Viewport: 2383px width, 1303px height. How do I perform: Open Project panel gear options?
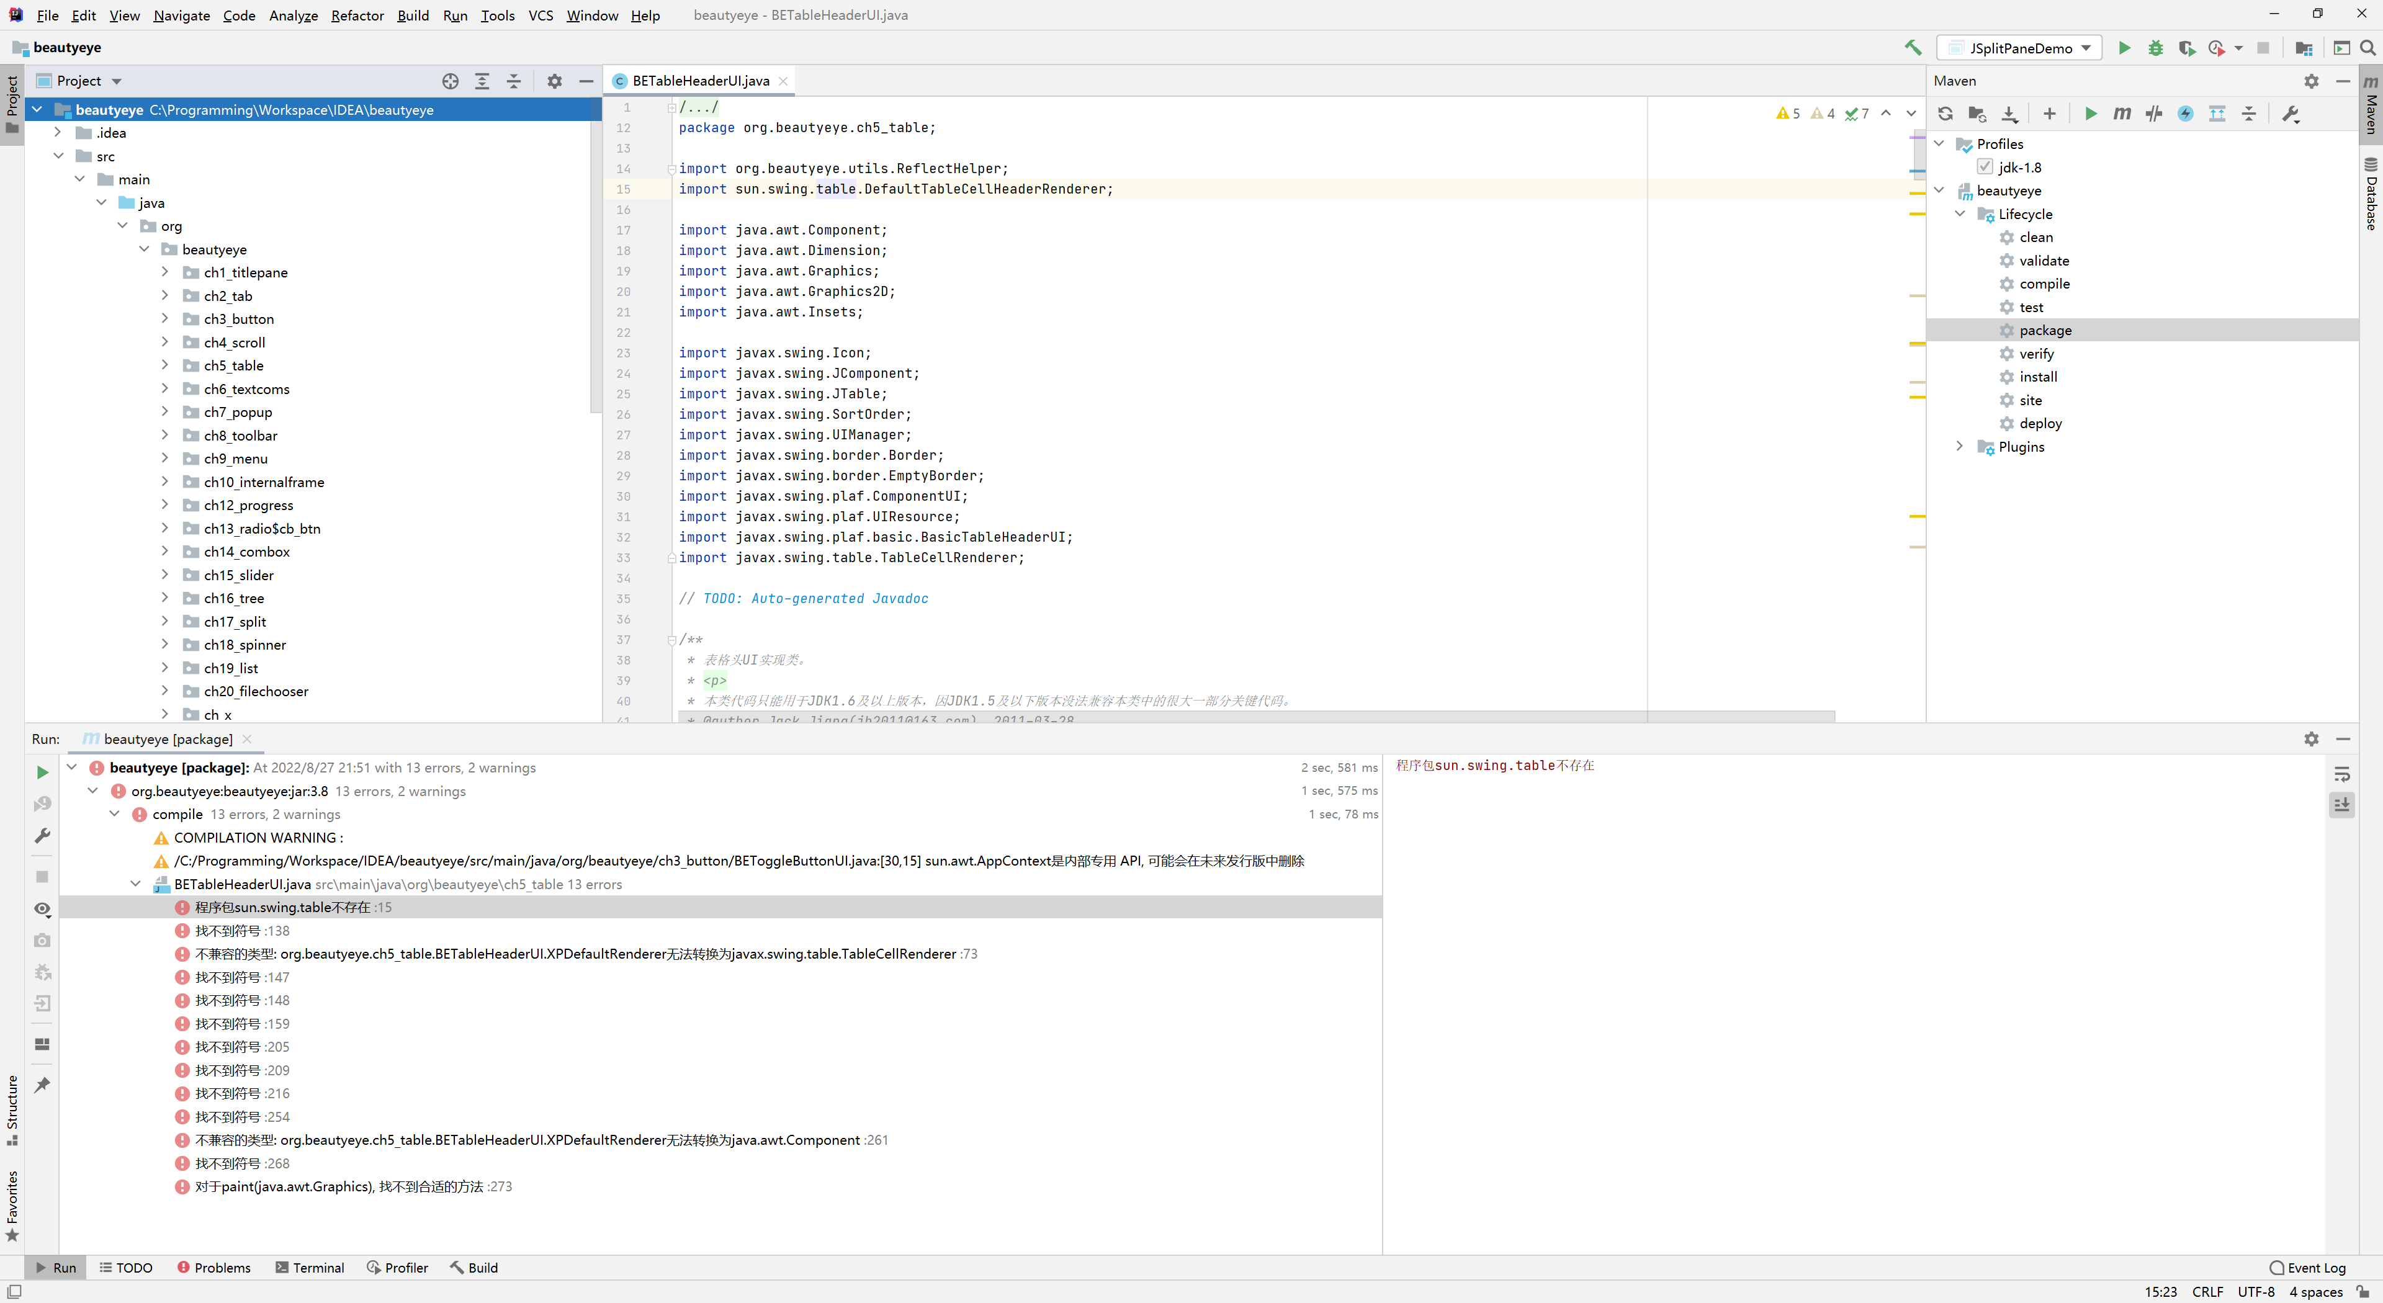point(554,81)
